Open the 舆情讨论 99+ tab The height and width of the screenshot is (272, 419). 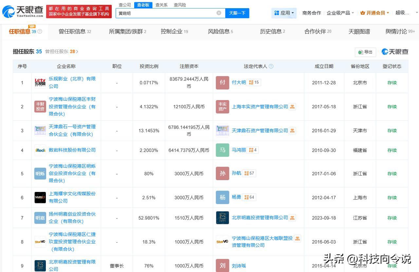pyautogui.click(x=400, y=31)
